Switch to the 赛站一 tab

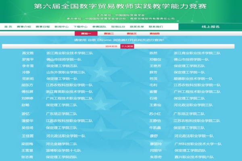[x=86, y=33]
